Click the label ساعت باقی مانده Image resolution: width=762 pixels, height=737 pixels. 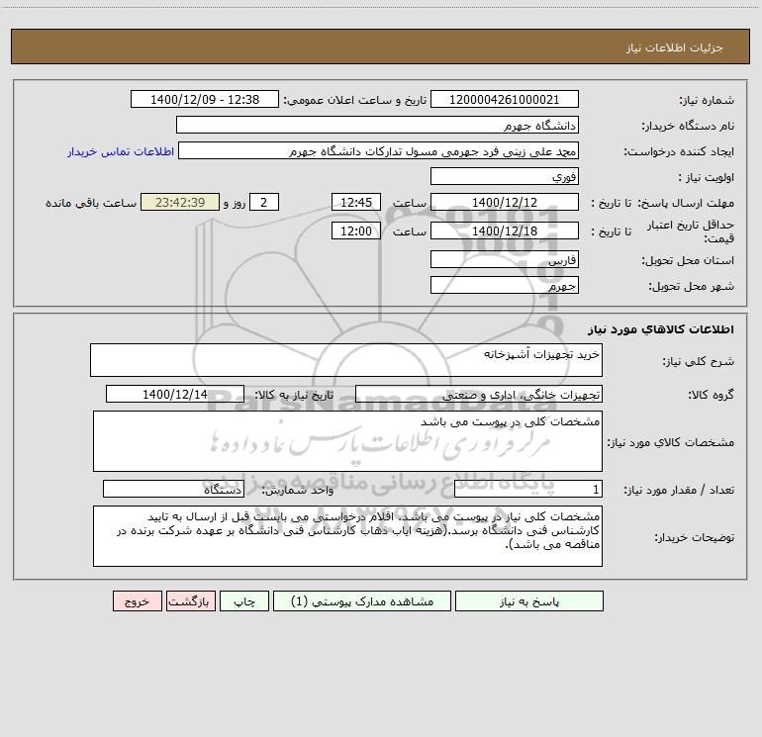pyautogui.click(x=91, y=203)
